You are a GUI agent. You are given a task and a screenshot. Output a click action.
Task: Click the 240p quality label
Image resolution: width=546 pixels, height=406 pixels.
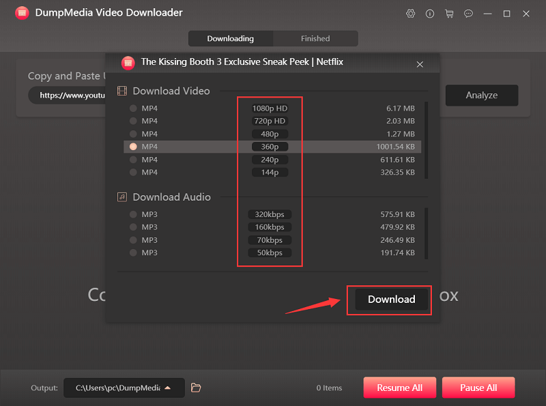click(x=270, y=160)
